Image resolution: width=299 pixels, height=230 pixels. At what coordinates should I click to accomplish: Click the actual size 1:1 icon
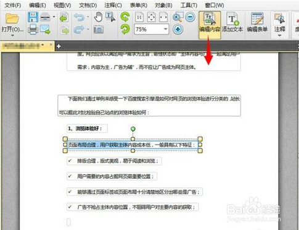pyautogui.click(x=139, y=17)
